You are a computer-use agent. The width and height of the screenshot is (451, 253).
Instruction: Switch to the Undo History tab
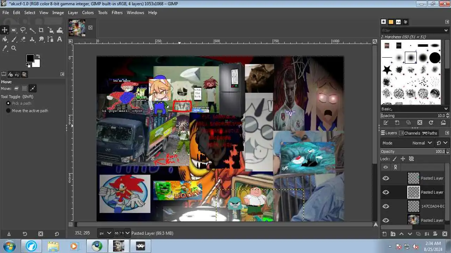click(17, 74)
